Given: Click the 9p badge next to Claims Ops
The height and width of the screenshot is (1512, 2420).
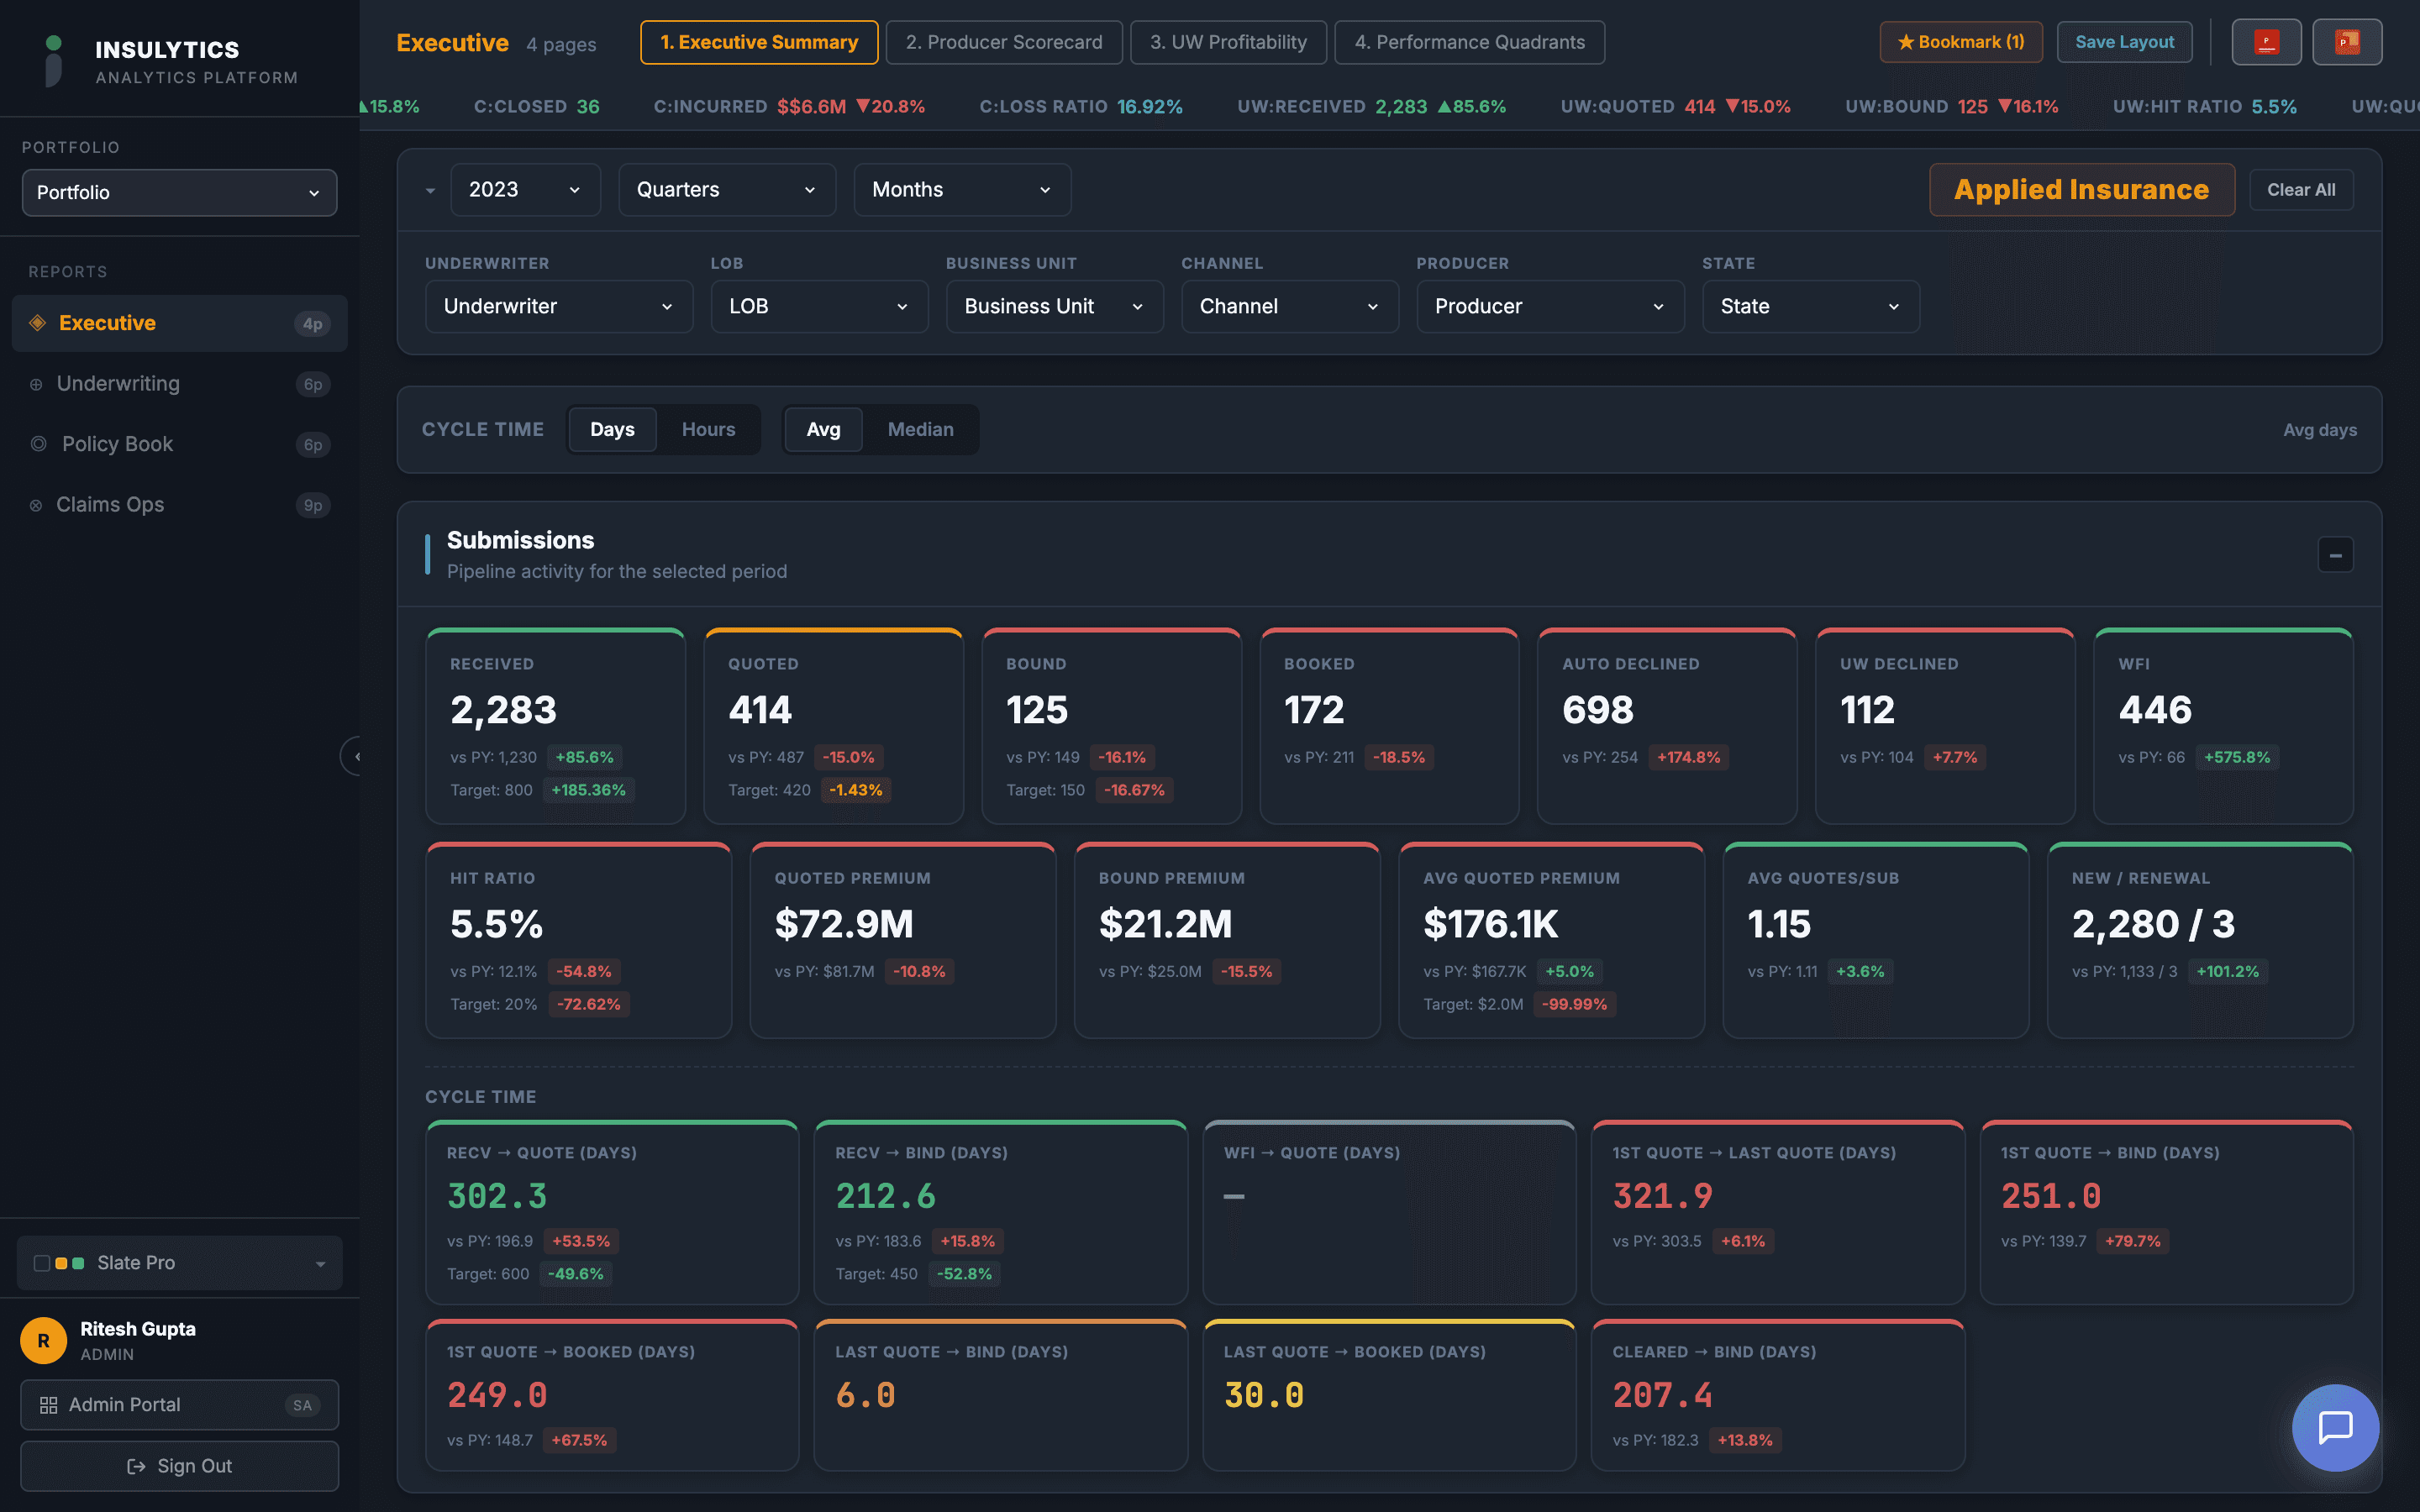Looking at the screenshot, I should click(x=313, y=505).
